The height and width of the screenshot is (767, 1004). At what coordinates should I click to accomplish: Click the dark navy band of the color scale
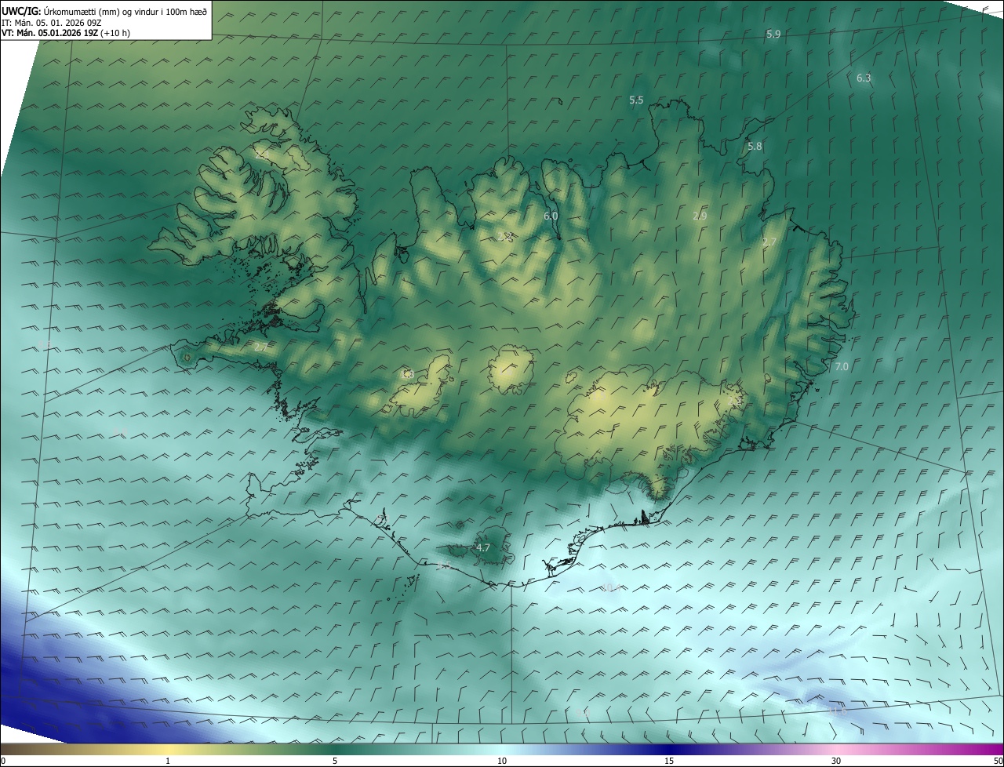pos(669,750)
